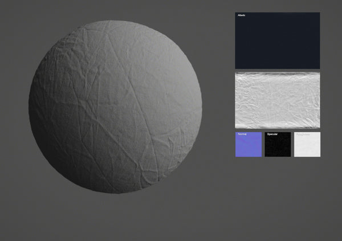Click the empty gray background below the sphere
The height and width of the screenshot is (241, 342).
[115, 219]
